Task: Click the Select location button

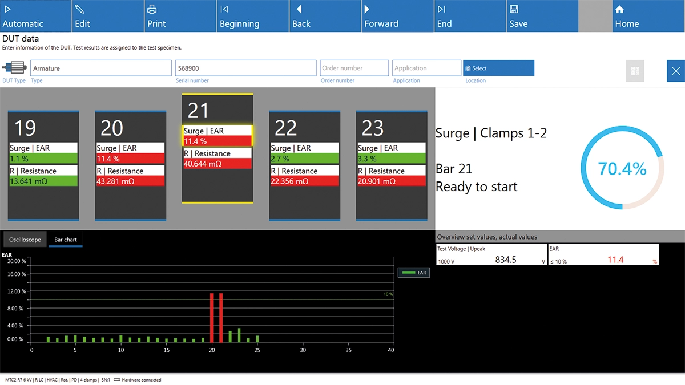Action: [x=498, y=68]
